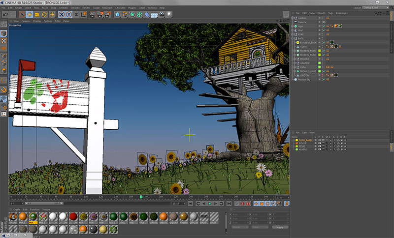The height and width of the screenshot is (238, 394).
Task: Select the Move tool in top toolbar
Action: click(29, 14)
